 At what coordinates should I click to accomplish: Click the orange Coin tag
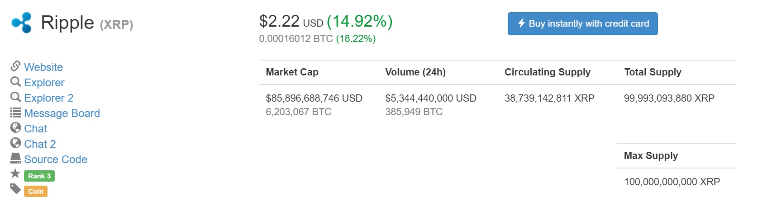tap(36, 192)
